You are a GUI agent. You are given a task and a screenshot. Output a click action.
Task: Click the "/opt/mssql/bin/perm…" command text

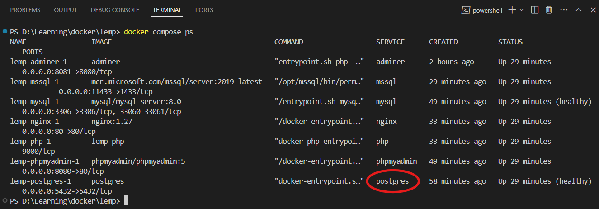(x=319, y=81)
